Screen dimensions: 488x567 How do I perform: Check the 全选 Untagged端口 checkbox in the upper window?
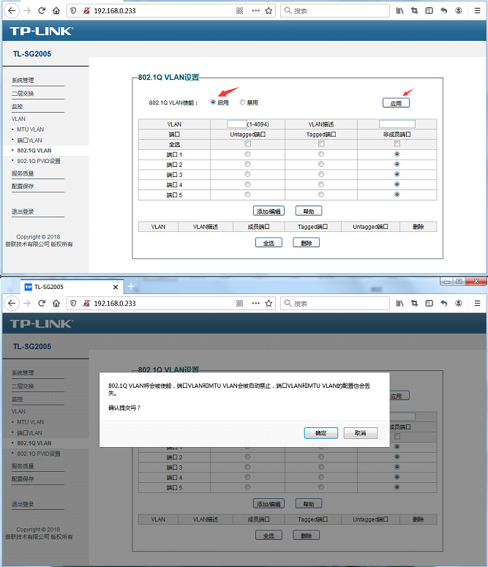click(247, 144)
